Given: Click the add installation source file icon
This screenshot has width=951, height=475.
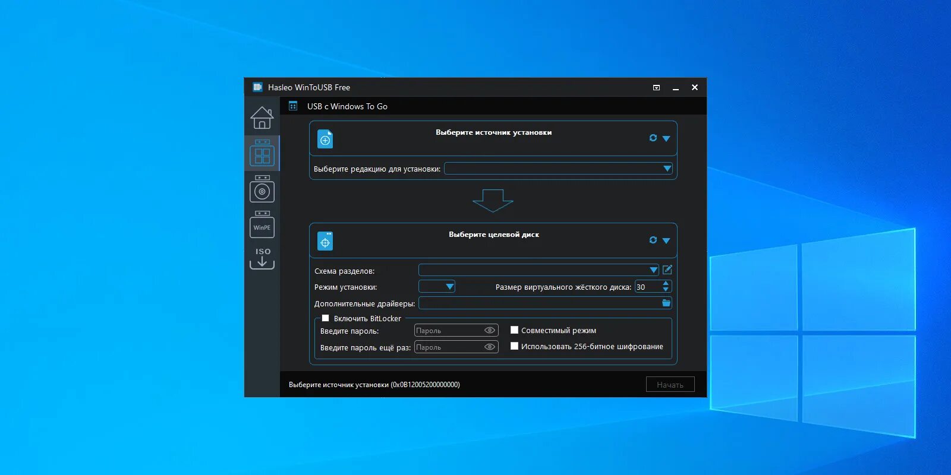Looking at the screenshot, I should [x=325, y=140].
